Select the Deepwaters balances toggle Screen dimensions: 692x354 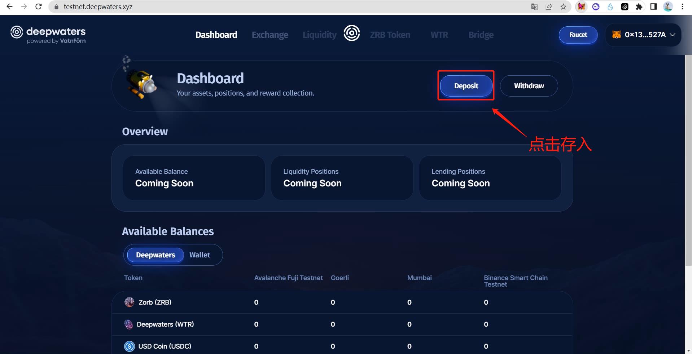click(x=156, y=255)
